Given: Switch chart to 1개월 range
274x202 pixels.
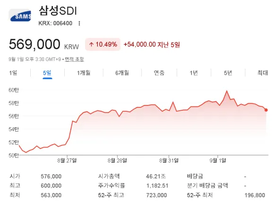Looking at the screenshot, I should pos(84,73).
